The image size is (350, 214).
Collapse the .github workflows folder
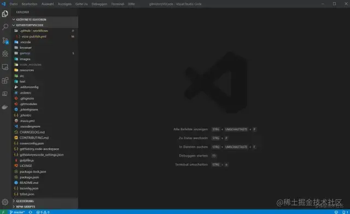pyautogui.click(x=45, y=31)
